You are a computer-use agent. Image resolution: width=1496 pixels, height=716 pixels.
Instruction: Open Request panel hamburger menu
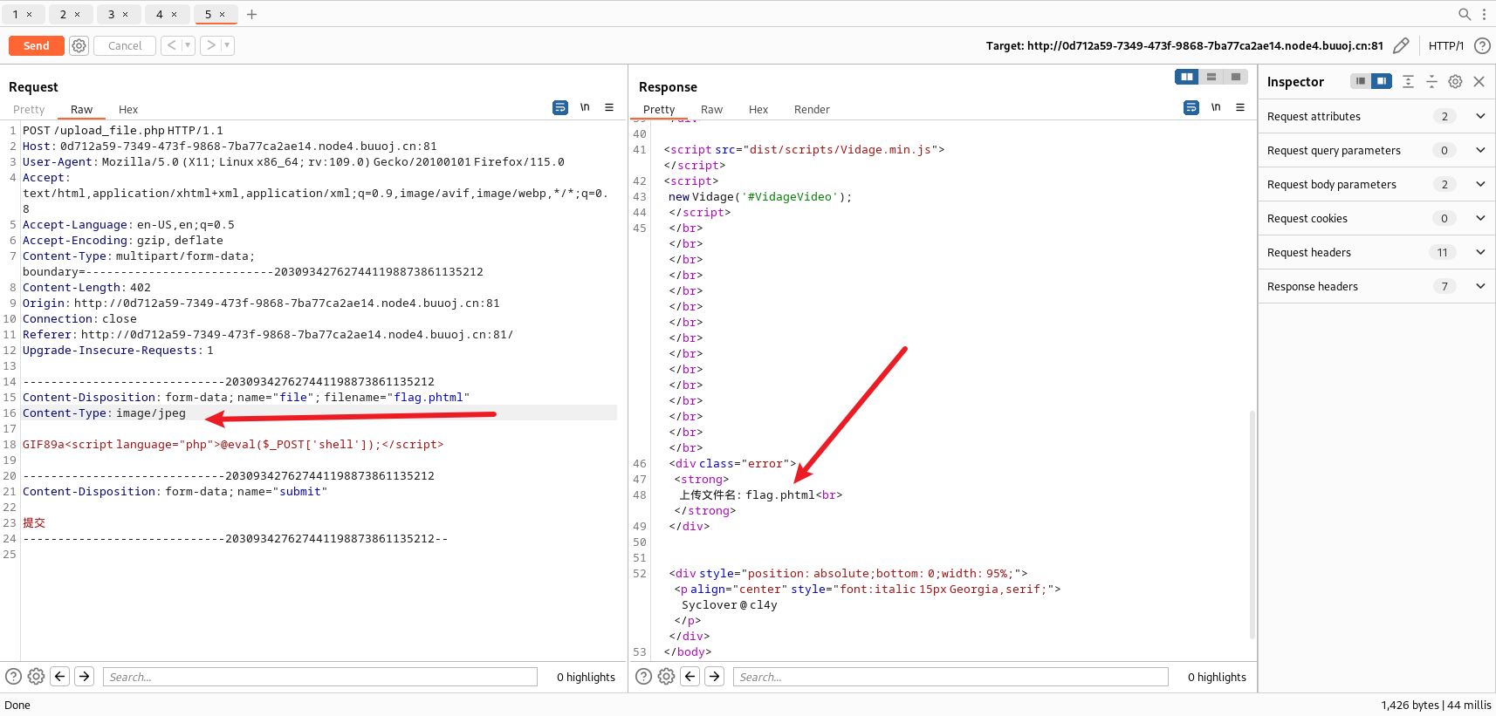point(609,107)
